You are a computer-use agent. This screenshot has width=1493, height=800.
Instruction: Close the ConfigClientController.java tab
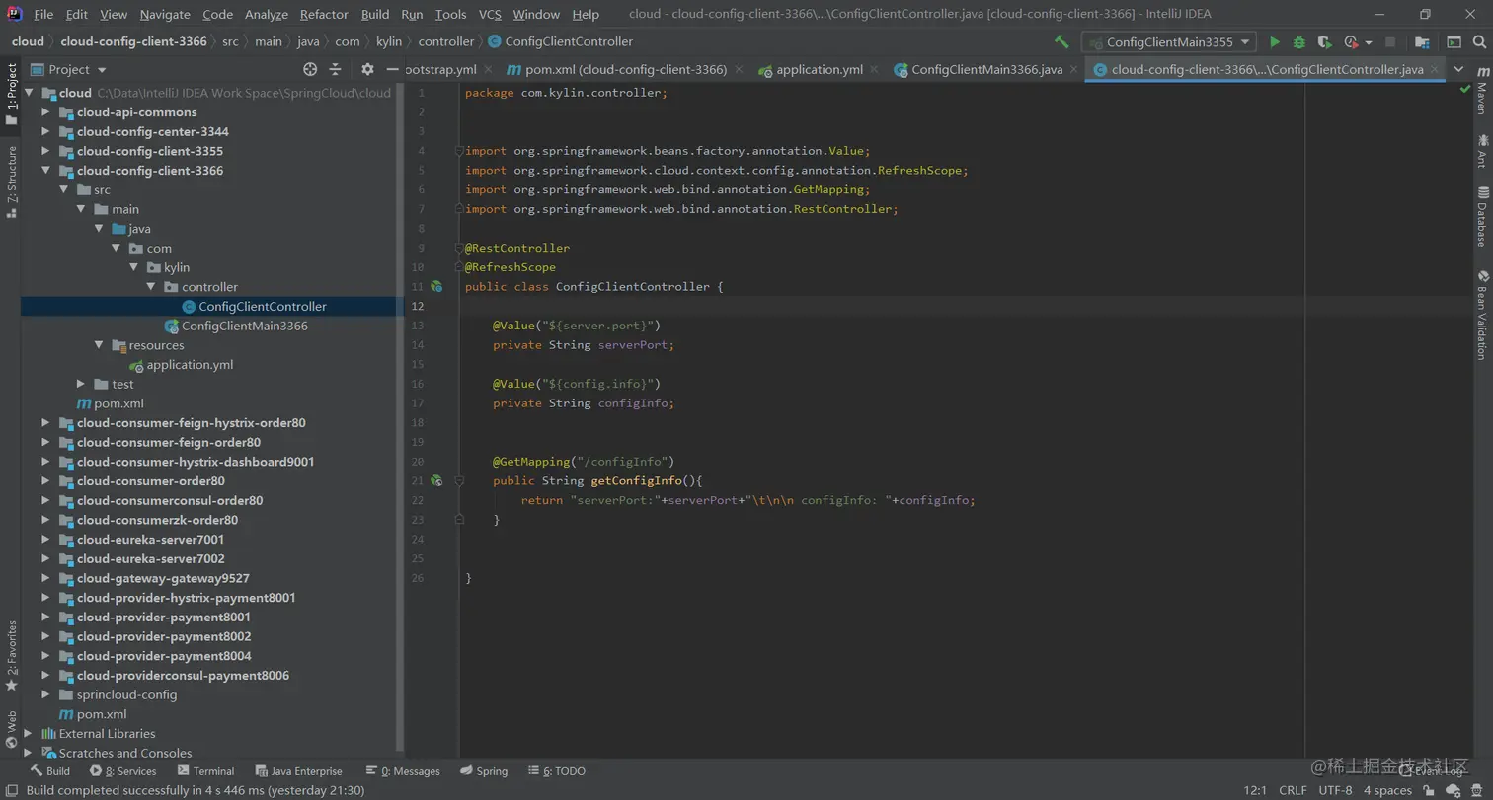[x=1434, y=70]
